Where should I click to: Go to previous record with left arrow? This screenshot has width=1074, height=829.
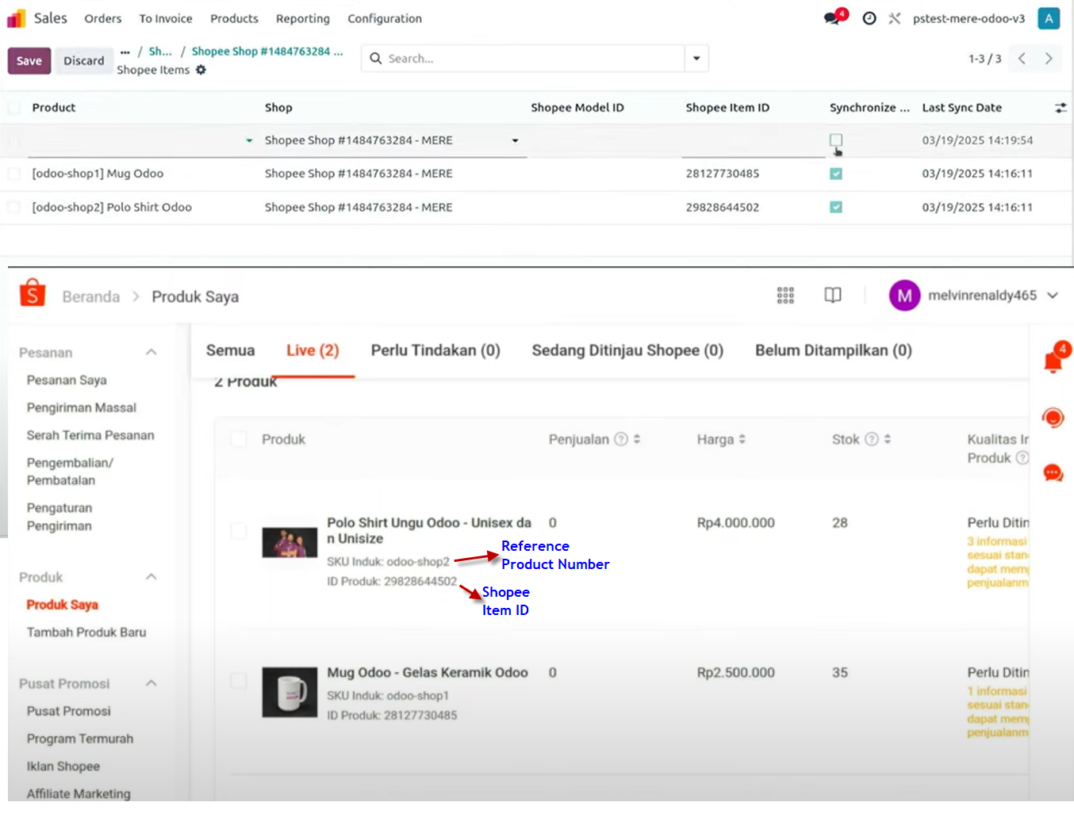[x=1022, y=59]
